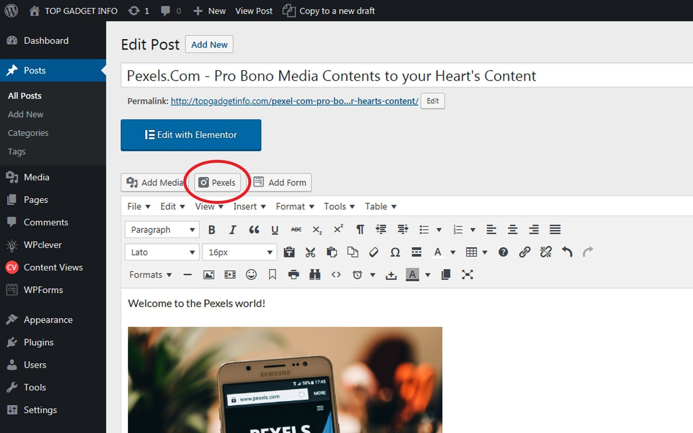Insert a video using the media icon
This screenshot has width=693, height=433.
[230, 275]
